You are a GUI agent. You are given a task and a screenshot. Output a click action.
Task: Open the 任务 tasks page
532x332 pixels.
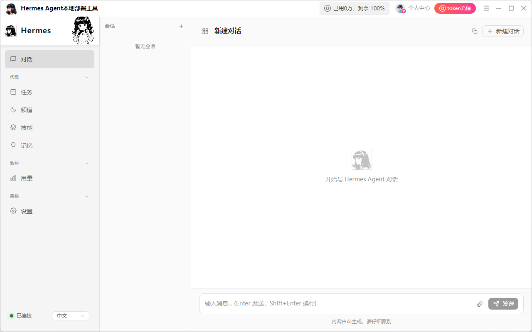click(49, 92)
